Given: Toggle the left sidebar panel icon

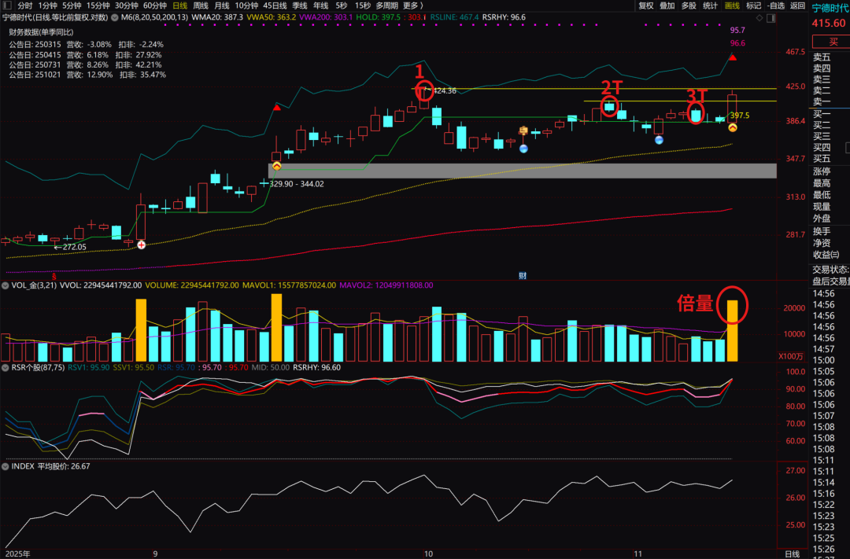Looking at the screenshot, I should (x=6, y=6).
